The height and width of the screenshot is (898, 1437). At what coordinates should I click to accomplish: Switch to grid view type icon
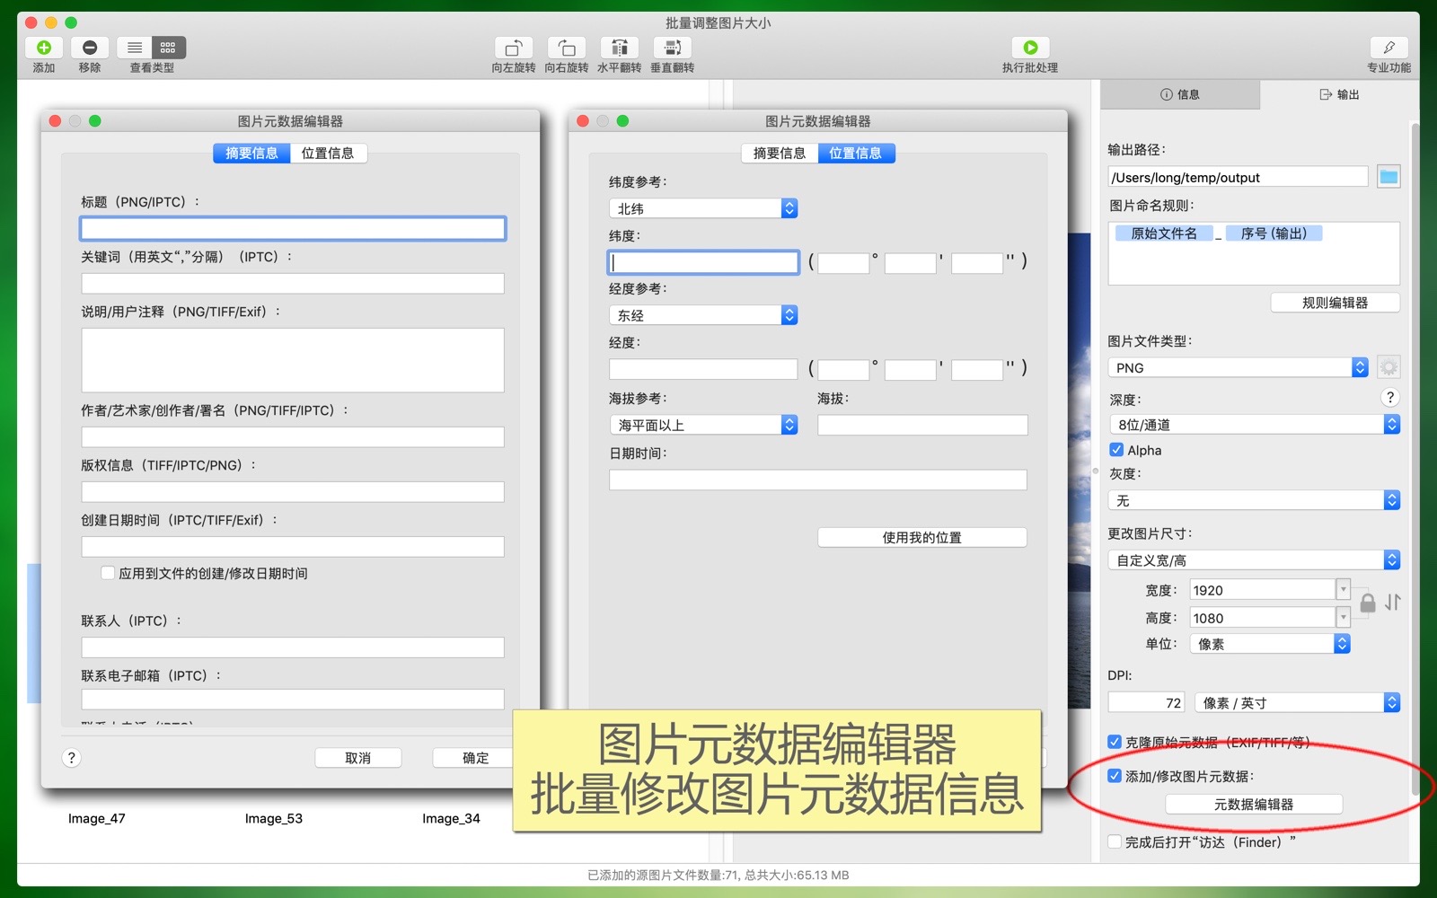(x=168, y=48)
